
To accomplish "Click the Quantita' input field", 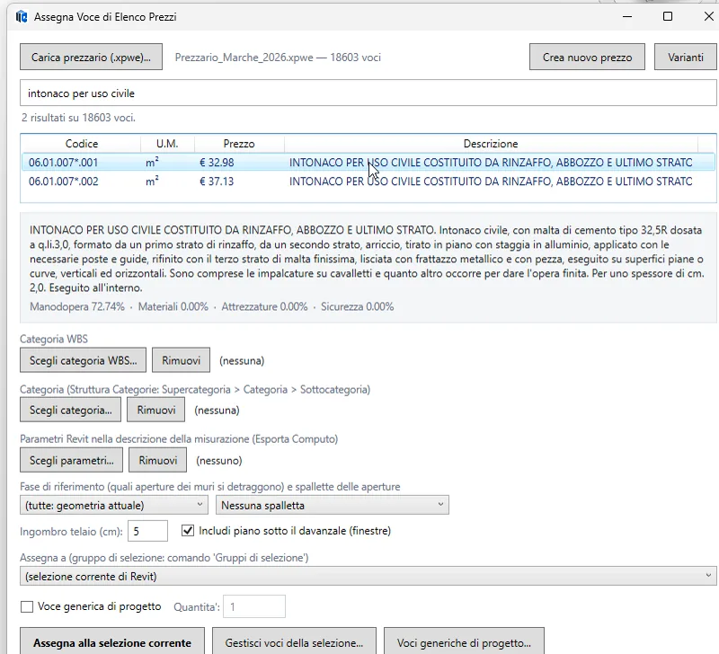I will (254, 606).
